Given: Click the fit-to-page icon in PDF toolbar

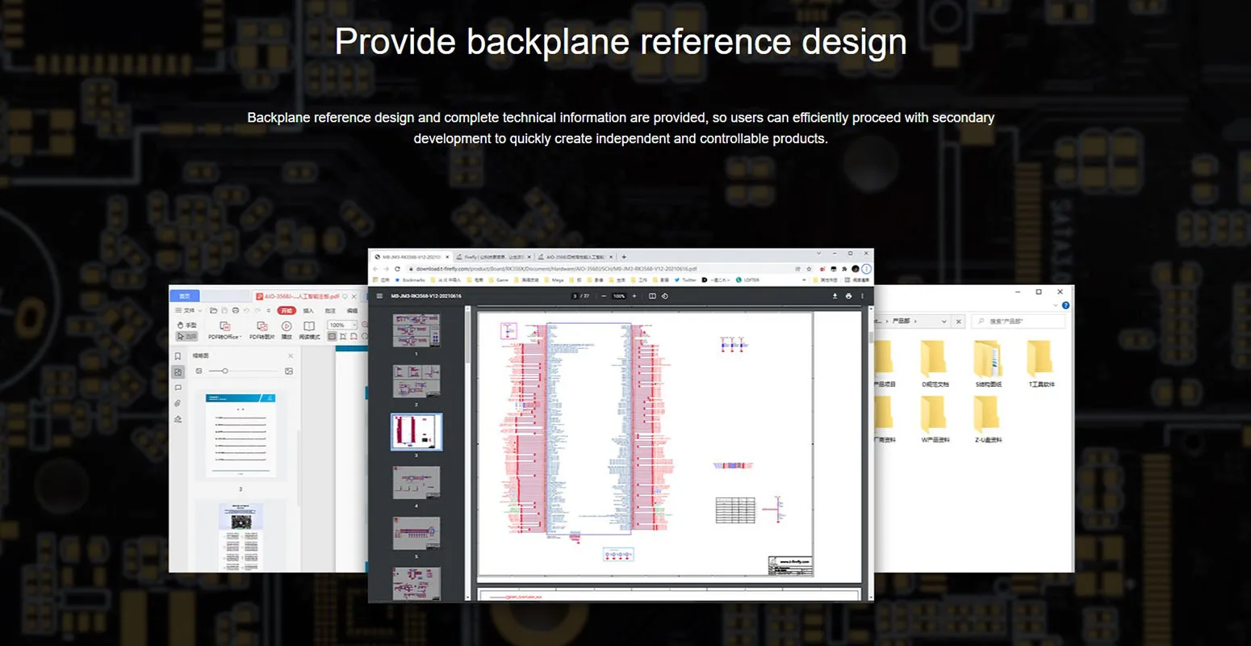Looking at the screenshot, I should (x=652, y=296).
